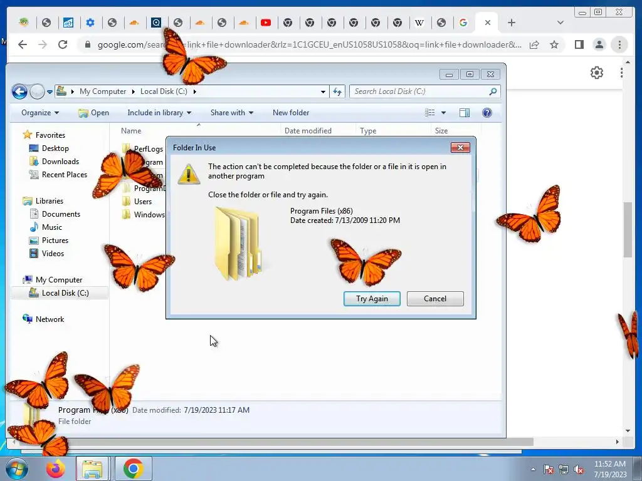642x481 pixels.
Task: Switch to the Google tab
Action: 463,23
